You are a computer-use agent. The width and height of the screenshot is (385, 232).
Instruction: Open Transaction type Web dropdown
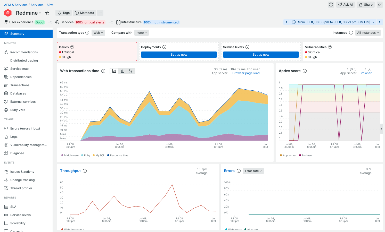(98, 33)
